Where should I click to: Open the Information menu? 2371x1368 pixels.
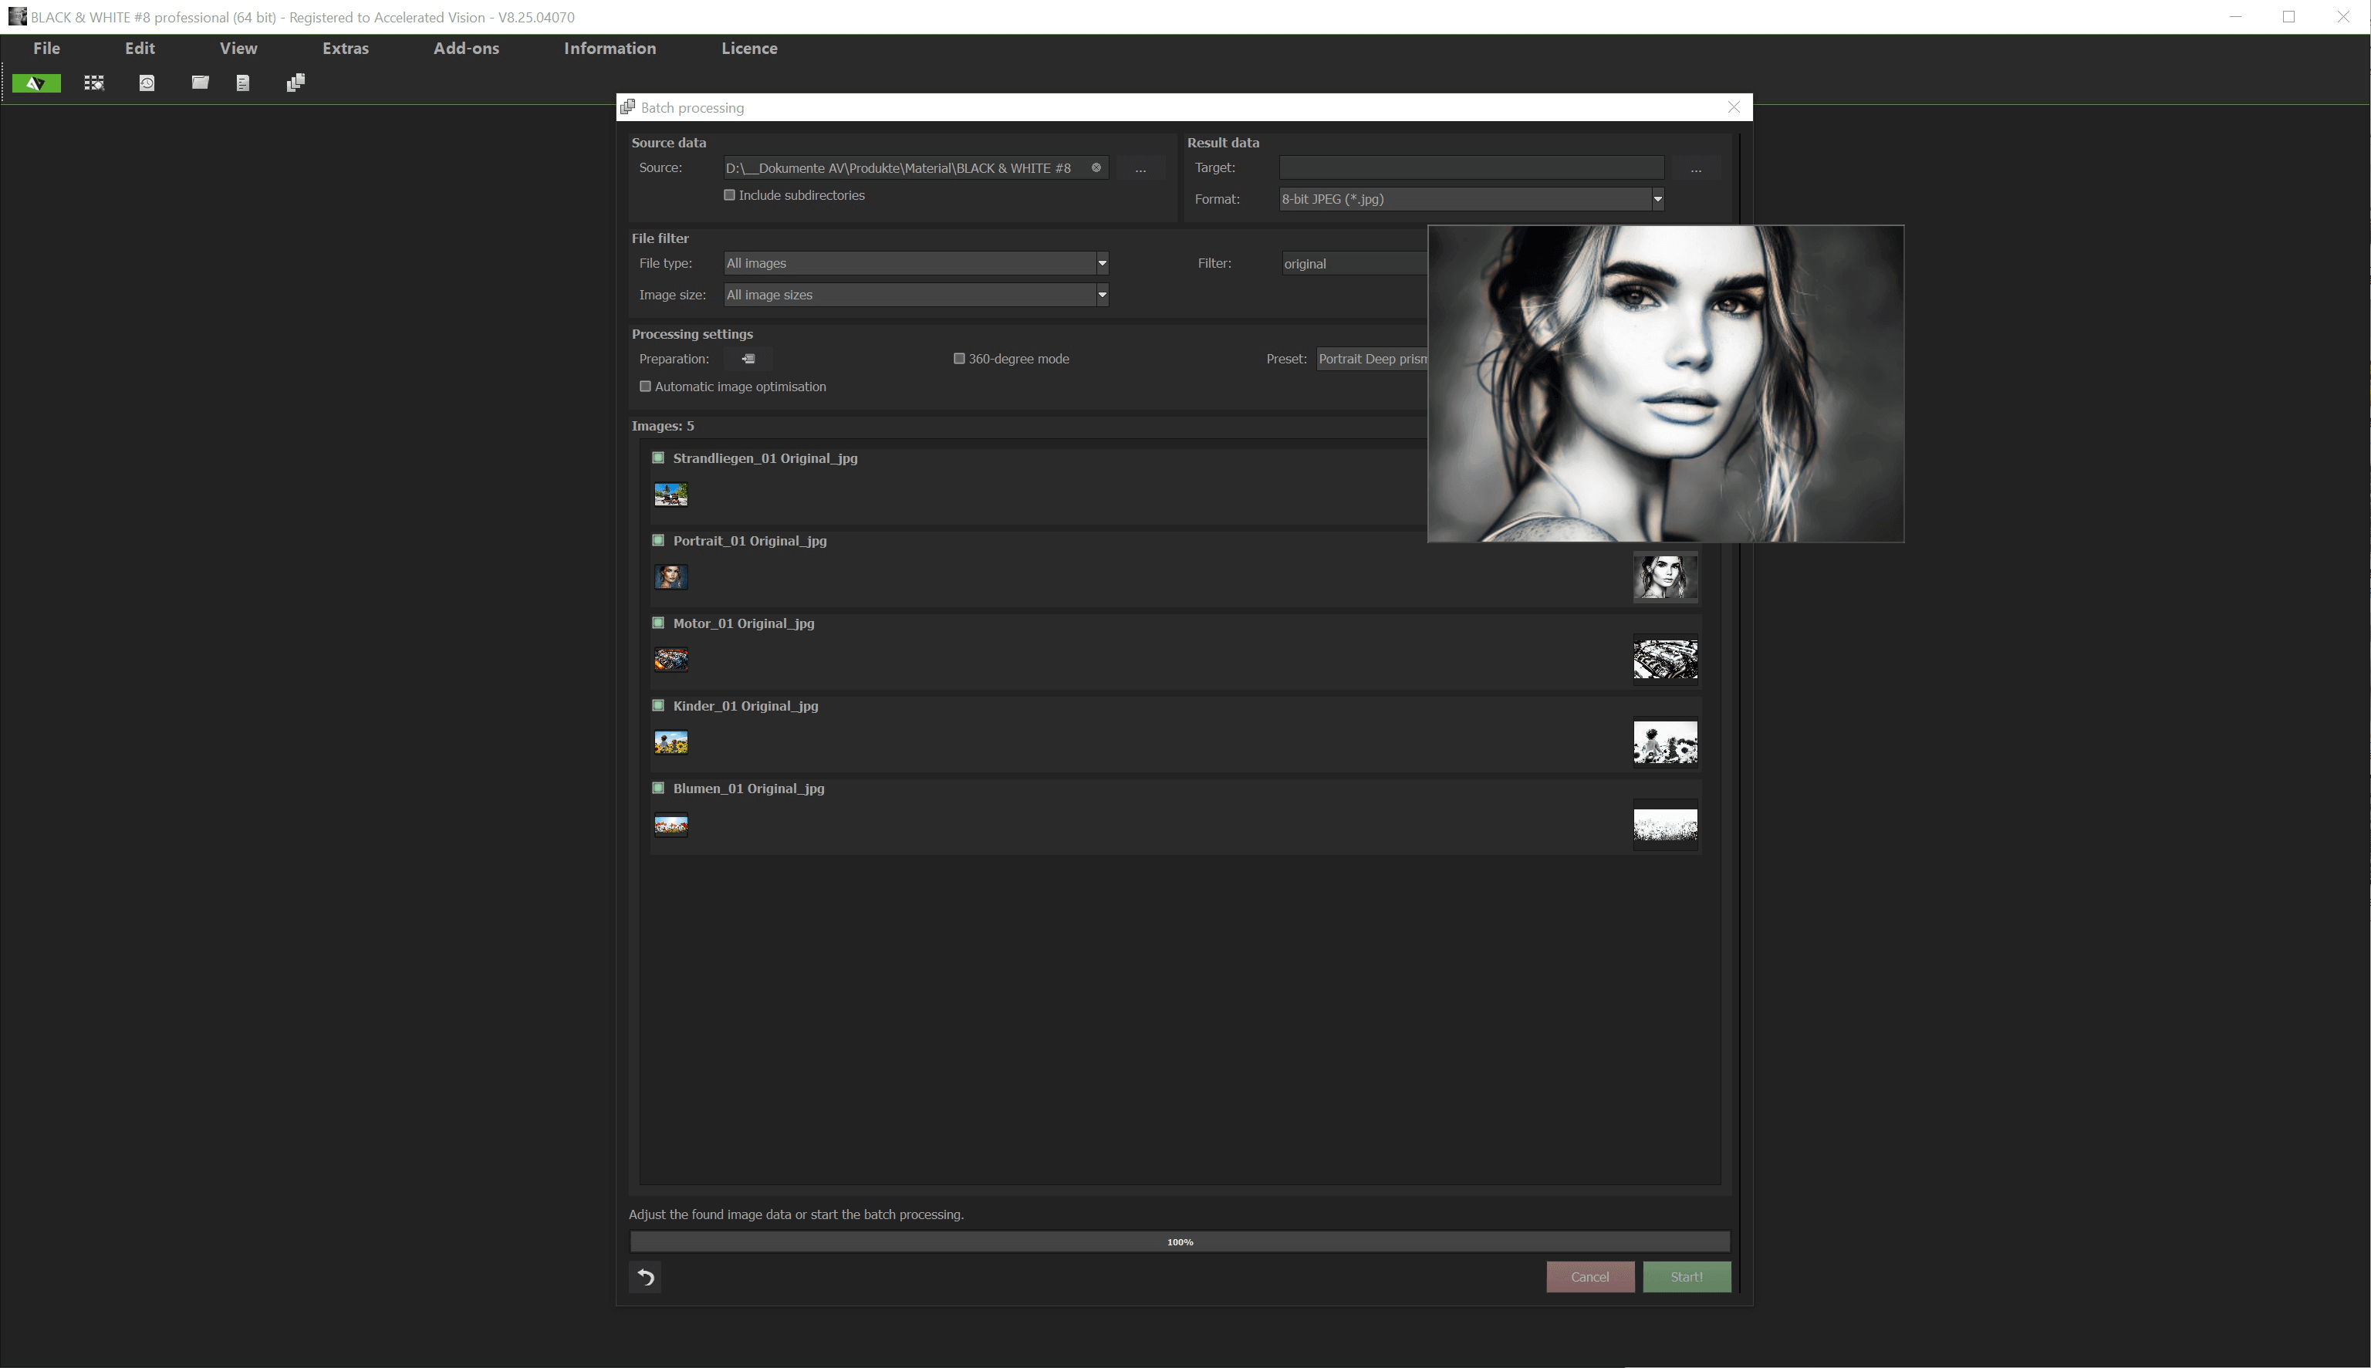609,48
